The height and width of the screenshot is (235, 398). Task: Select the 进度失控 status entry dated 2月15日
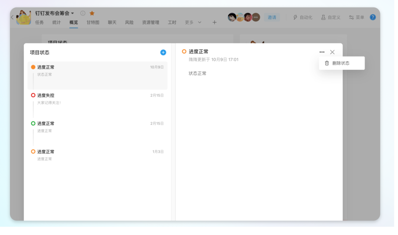click(98, 99)
